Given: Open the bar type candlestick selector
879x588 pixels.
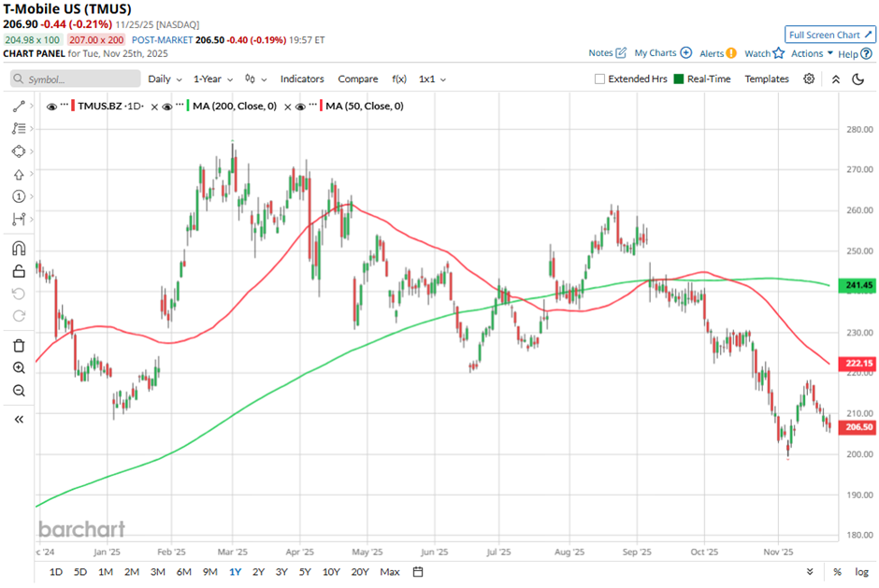Looking at the screenshot, I should tap(255, 79).
